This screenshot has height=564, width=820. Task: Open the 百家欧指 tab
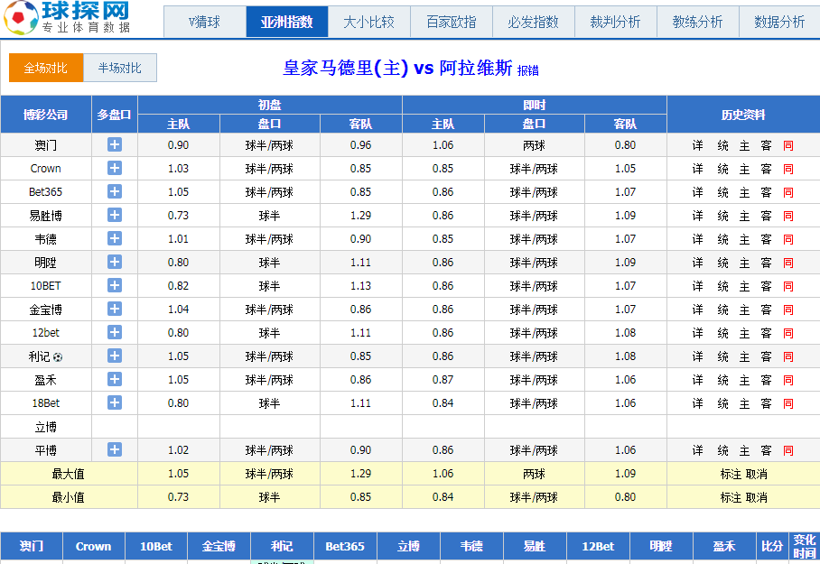click(x=451, y=22)
